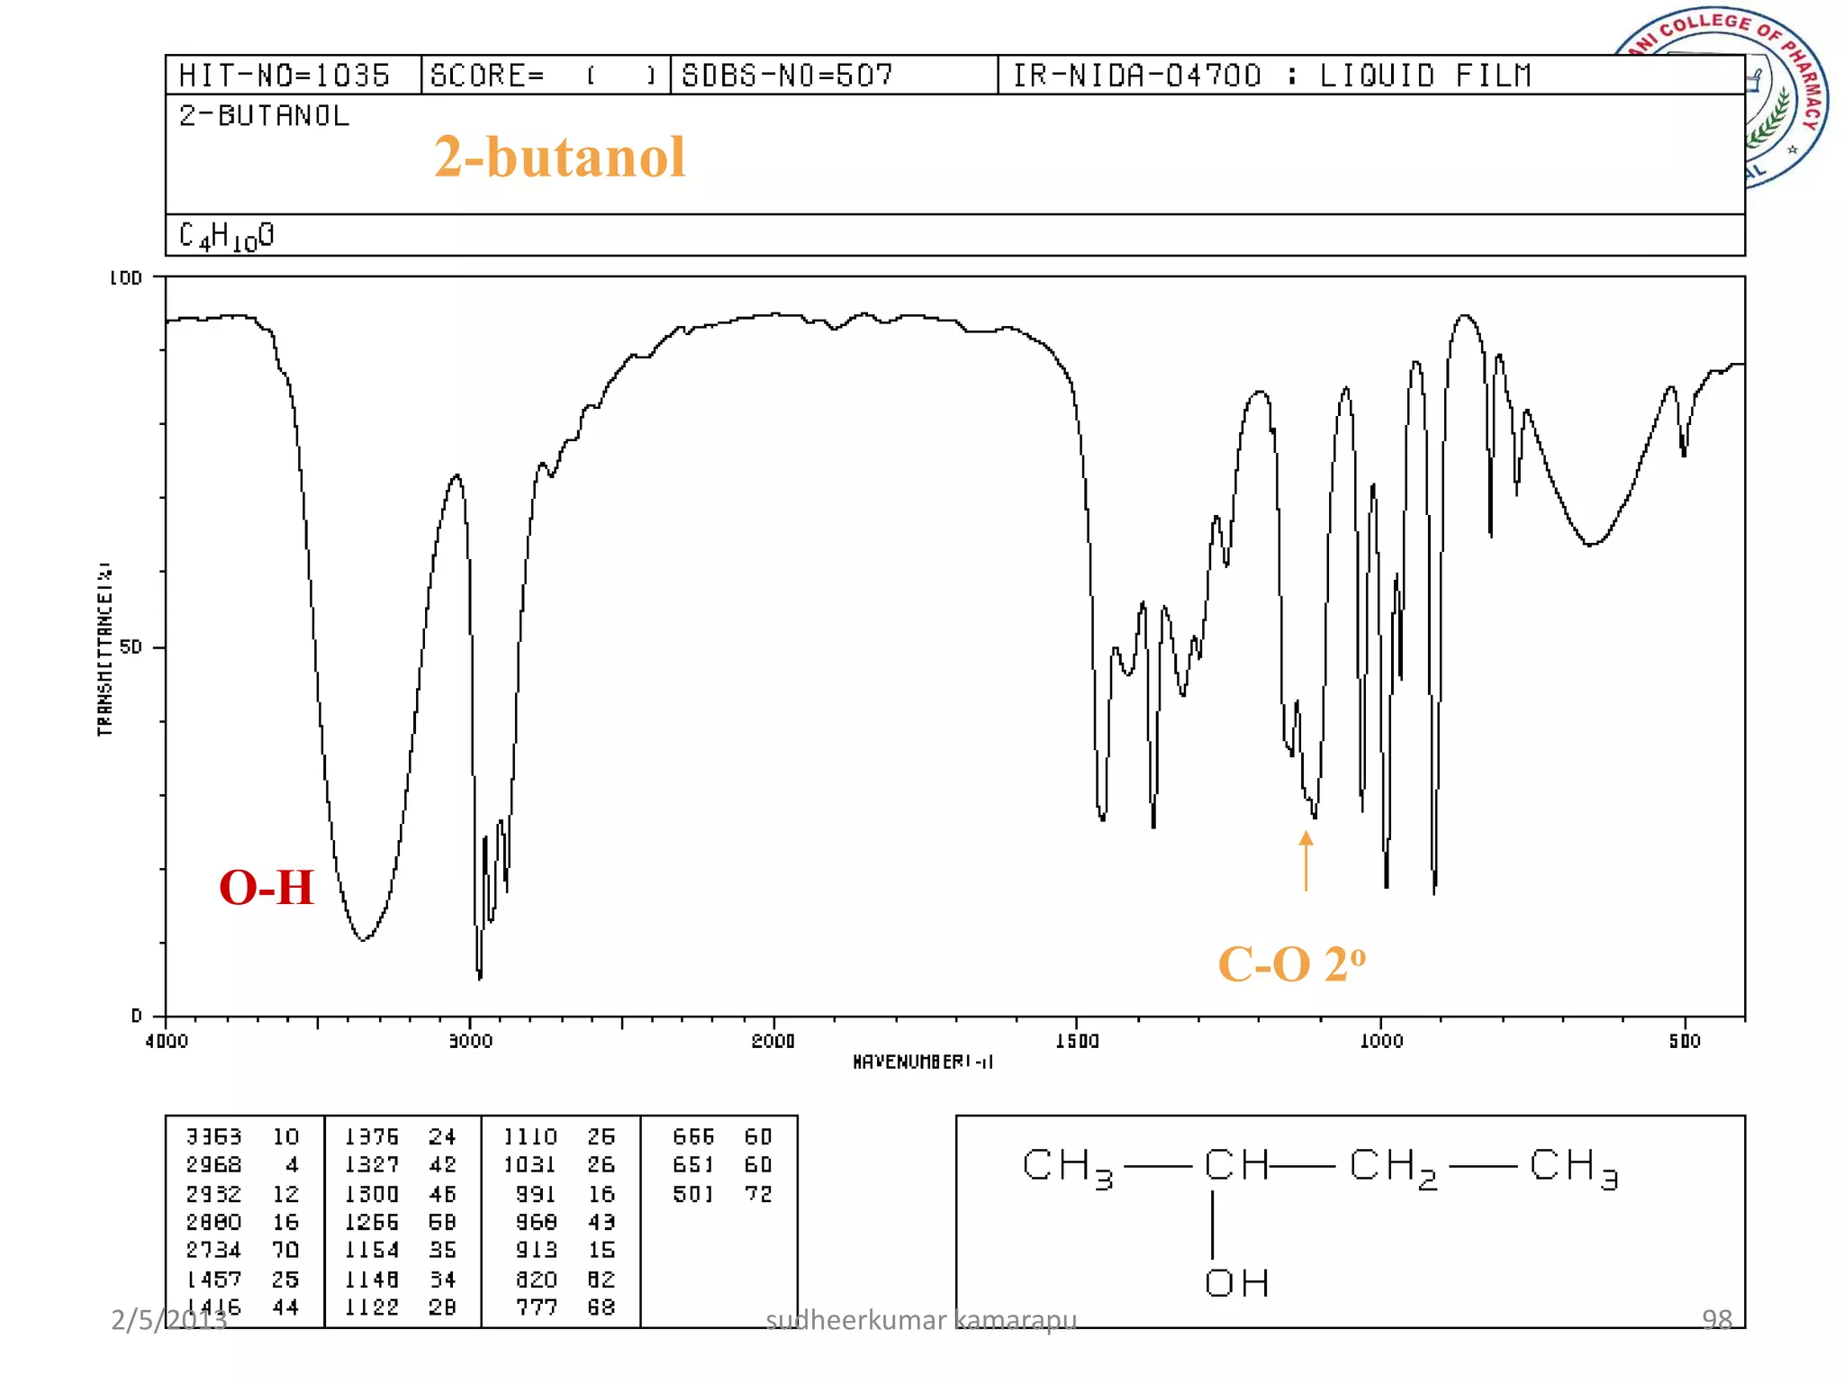Screen dimensions: 1844x1383
Task: Click the orange 2-butanol title text
Action: pos(559,157)
